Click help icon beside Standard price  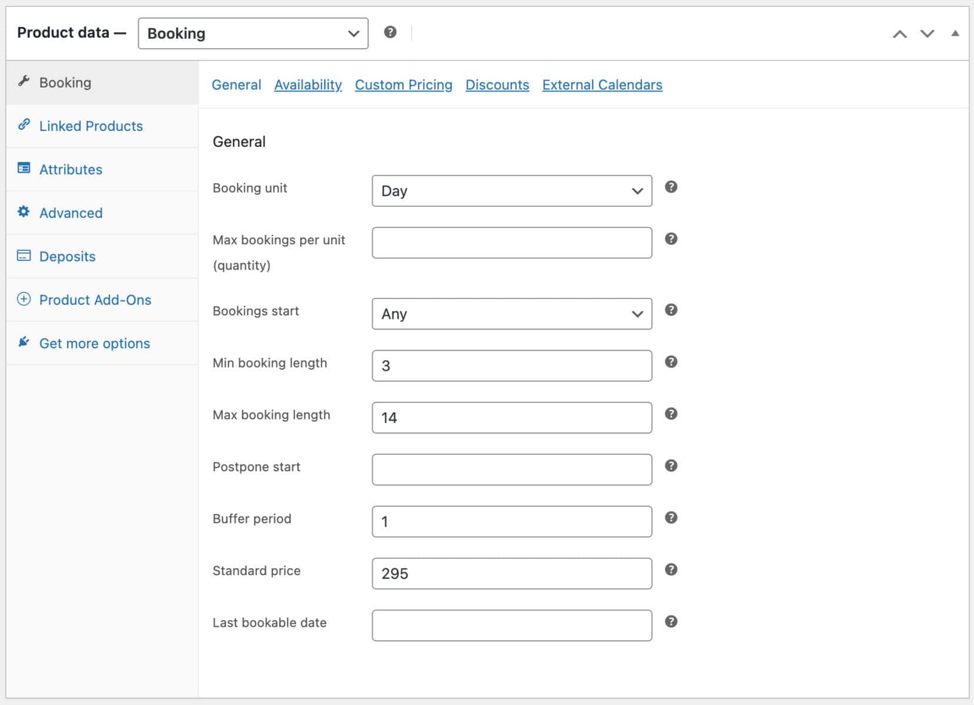click(x=671, y=569)
